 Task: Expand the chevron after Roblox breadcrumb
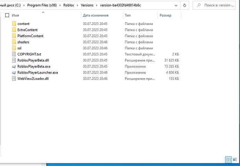tap(78, 5)
